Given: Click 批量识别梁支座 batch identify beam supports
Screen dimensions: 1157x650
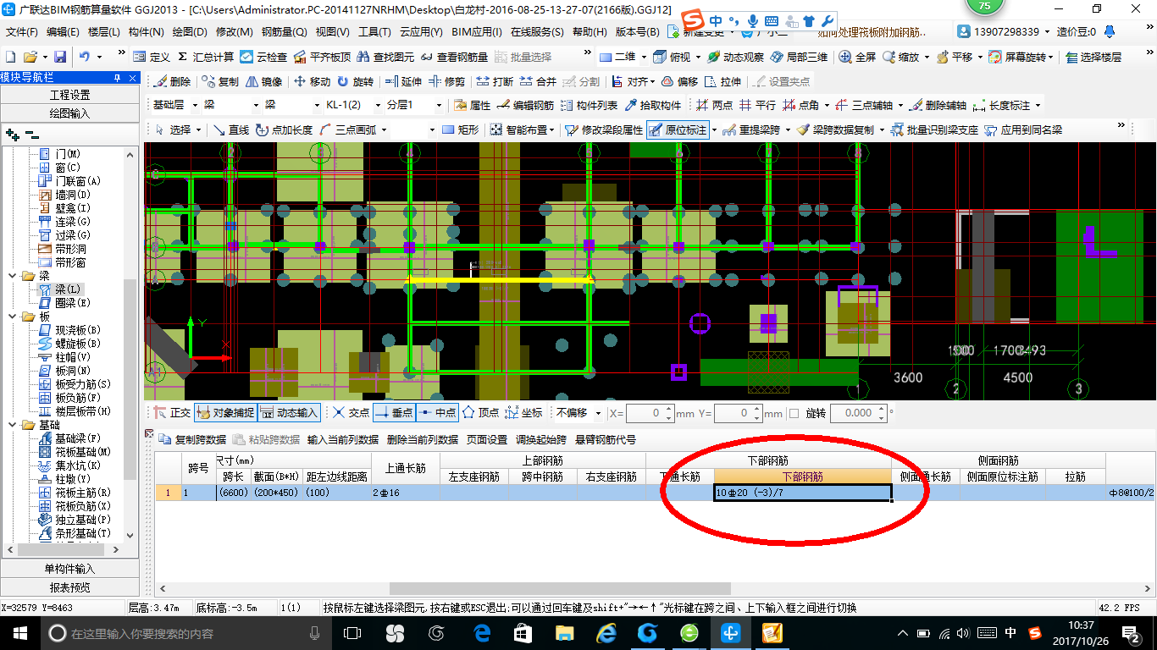Looking at the screenshot, I should (x=934, y=129).
